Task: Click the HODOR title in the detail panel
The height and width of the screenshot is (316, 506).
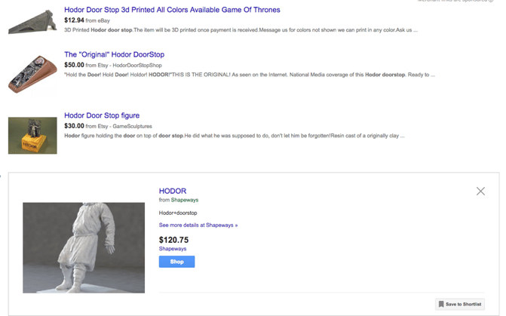Action: click(x=173, y=191)
